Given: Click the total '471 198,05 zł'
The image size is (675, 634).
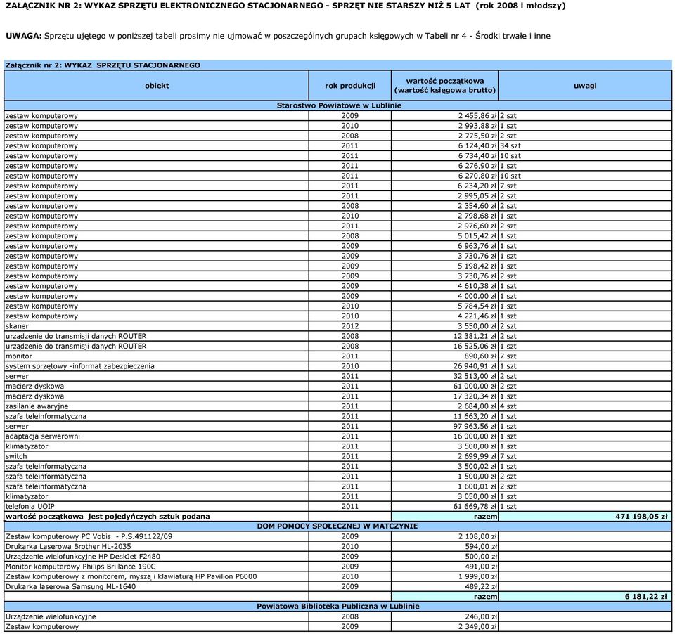Looking at the screenshot, I should point(641,517).
